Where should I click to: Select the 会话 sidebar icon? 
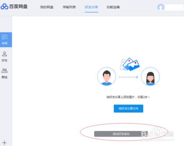tap(6, 40)
